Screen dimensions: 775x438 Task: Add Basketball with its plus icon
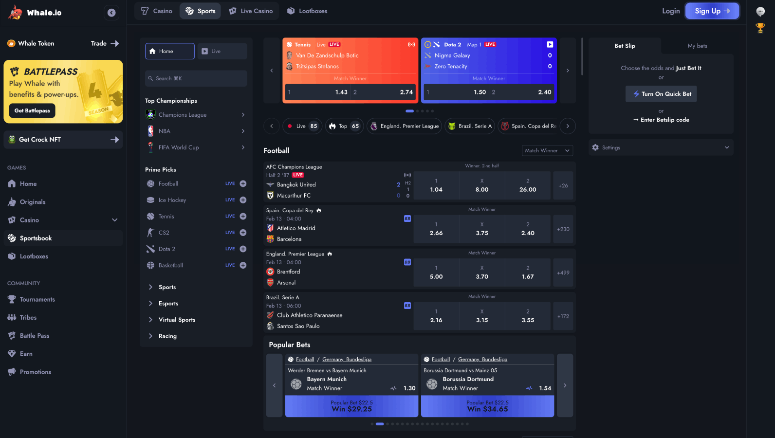(243, 265)
